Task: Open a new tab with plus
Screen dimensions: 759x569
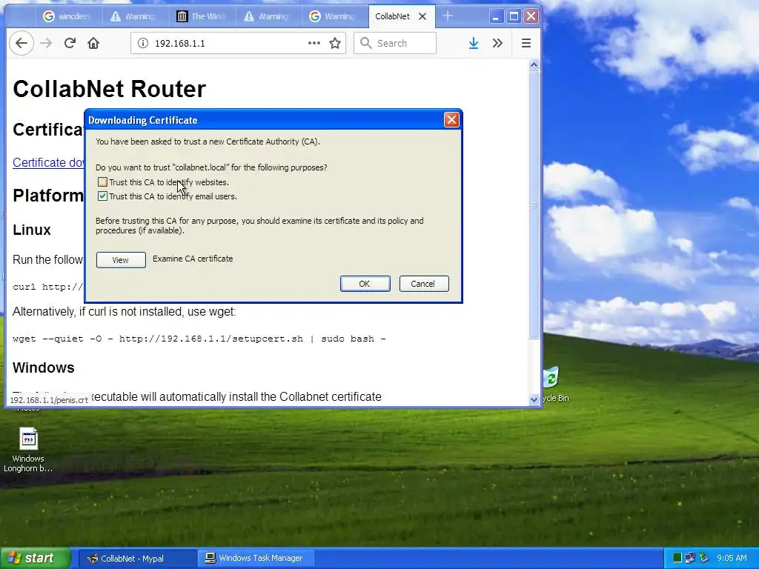Action: [447, 16]
